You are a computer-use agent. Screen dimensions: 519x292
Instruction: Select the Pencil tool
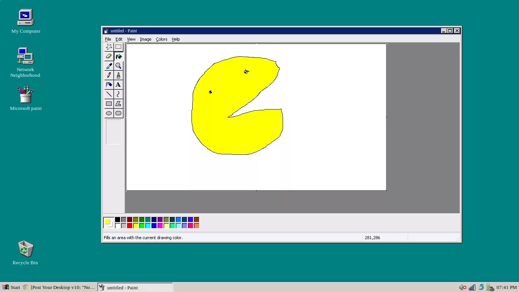point(109,75)
